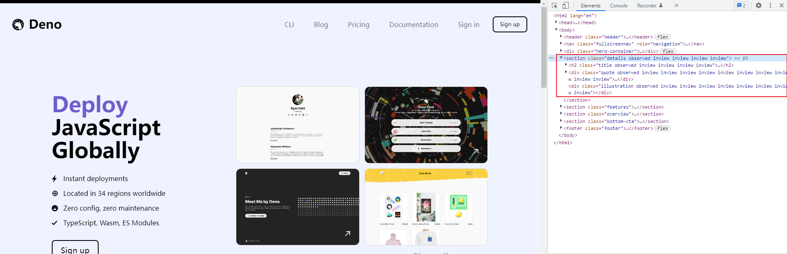The image size is (787, 254).
Task: Click arrow icon on Meet Me card
Action: click(348, 234)
